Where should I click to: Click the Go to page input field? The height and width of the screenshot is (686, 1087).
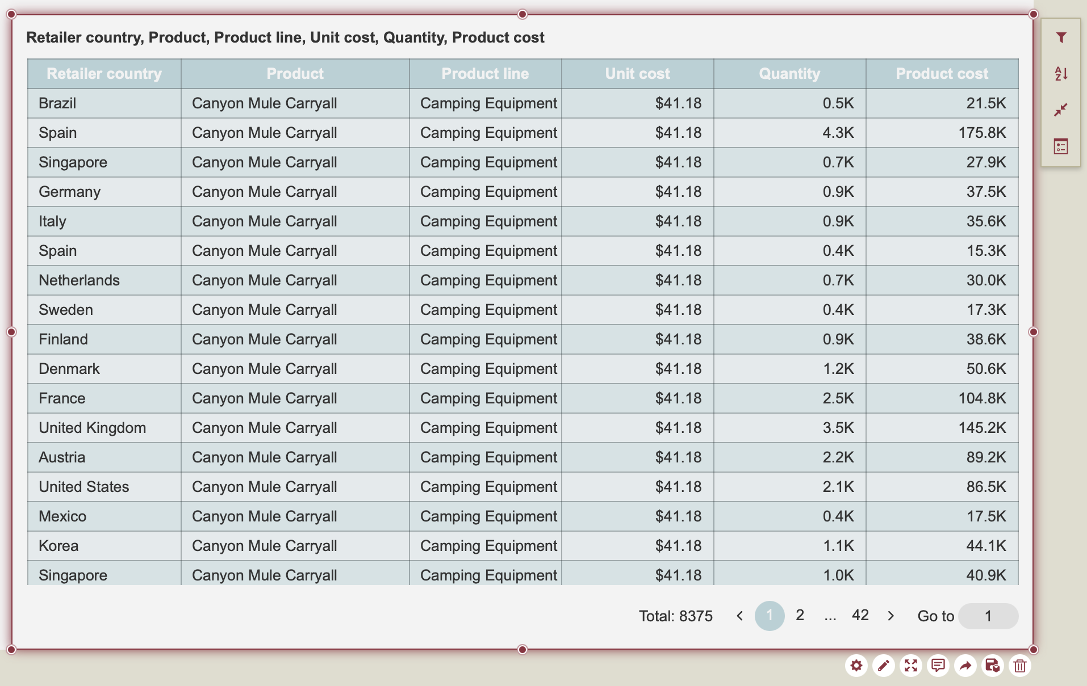tap(988, 616)
